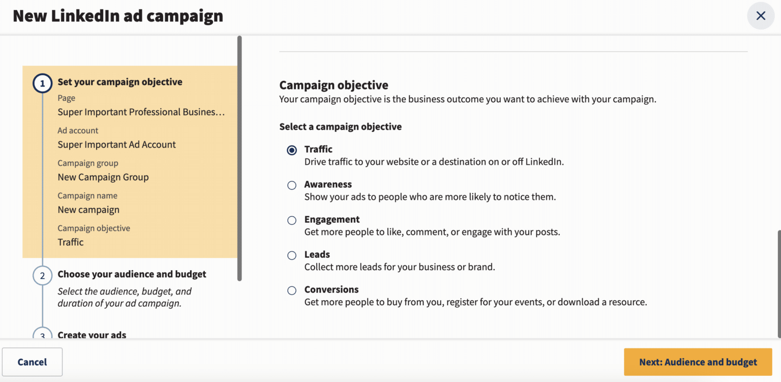Screen dimensions: 781x382
Task: Click the step 2 circle icon
Action: click(42, 275)
